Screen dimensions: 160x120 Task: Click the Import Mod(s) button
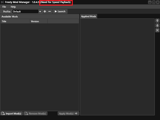point(11,114)
